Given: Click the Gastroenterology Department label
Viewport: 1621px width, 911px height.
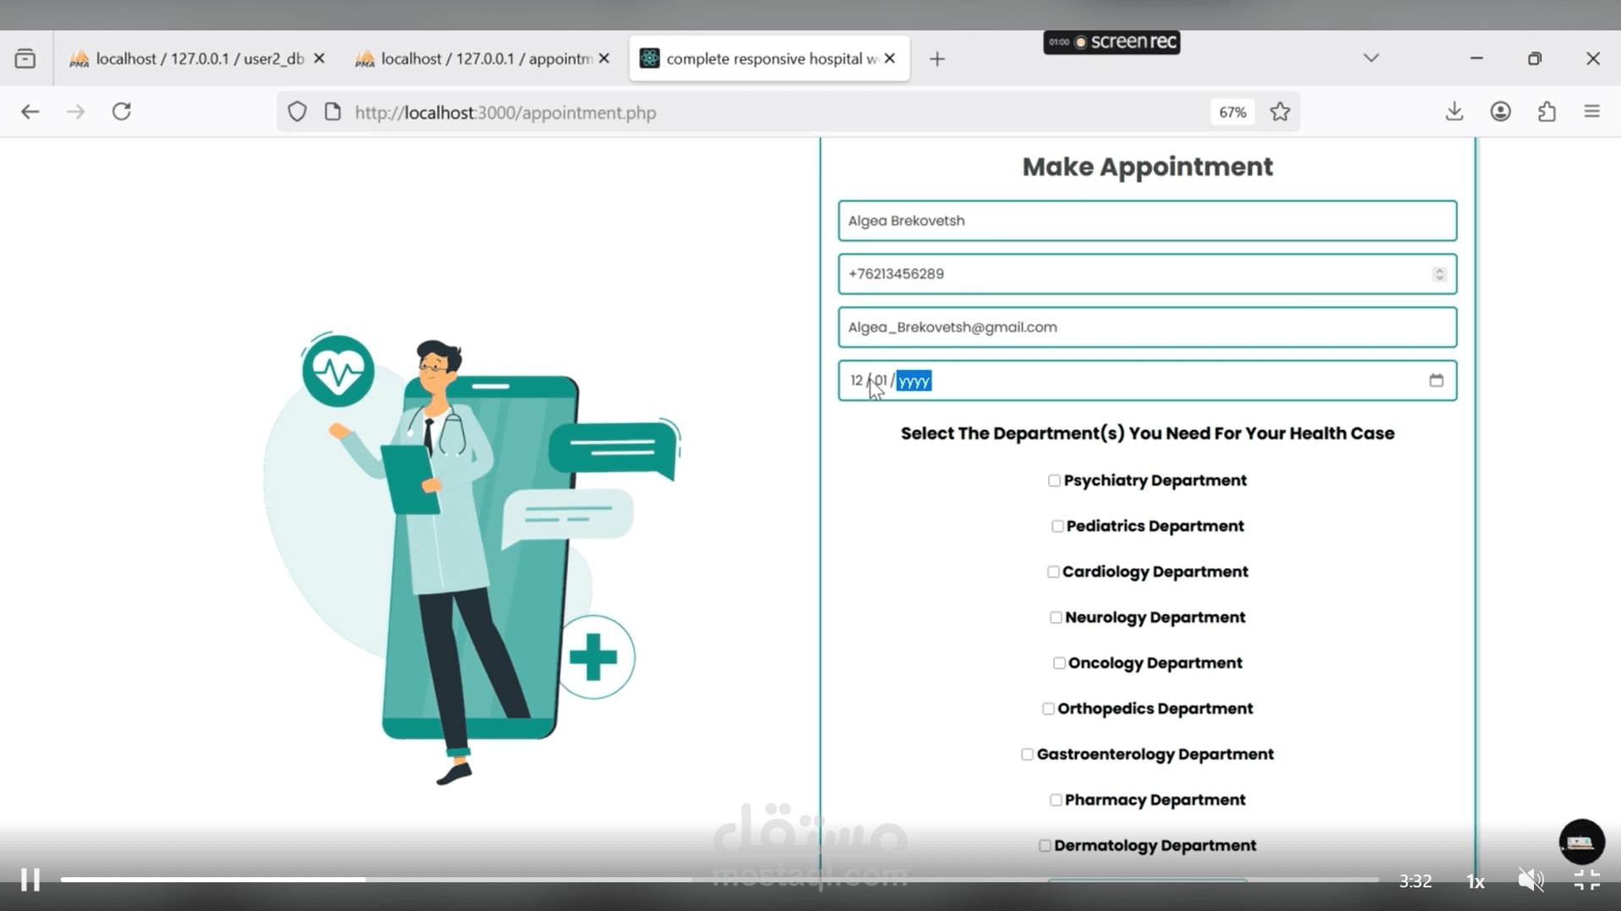Looking at the screenshot, I should (x=1155, y=755).
